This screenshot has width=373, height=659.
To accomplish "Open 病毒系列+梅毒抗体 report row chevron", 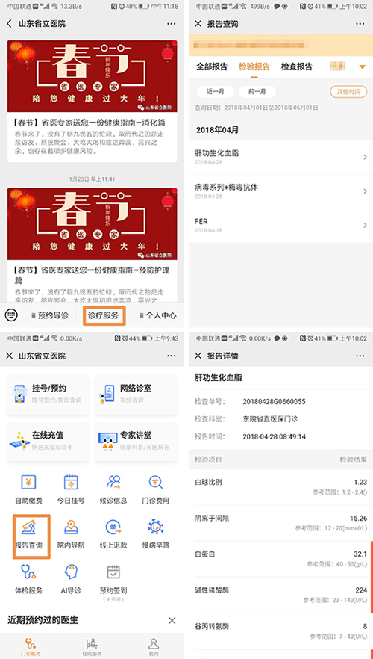I will click(365, 191).
